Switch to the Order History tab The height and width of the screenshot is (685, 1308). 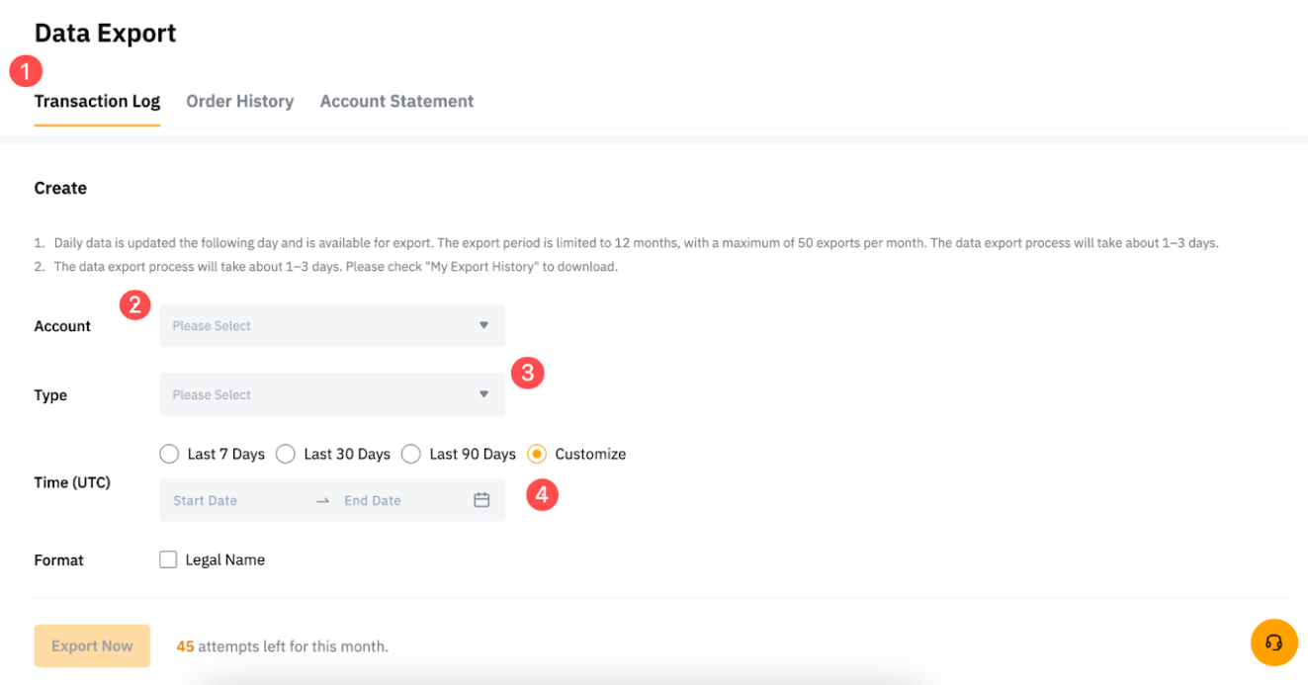click(239, 101)
